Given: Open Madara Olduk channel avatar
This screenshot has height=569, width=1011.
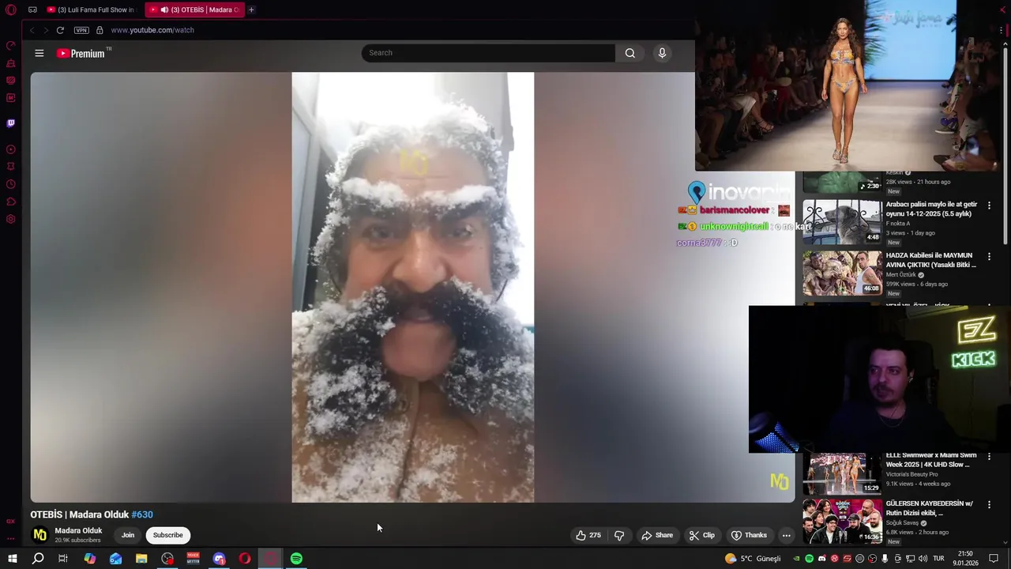Looking at the screenshot, I should click(39, 535).
